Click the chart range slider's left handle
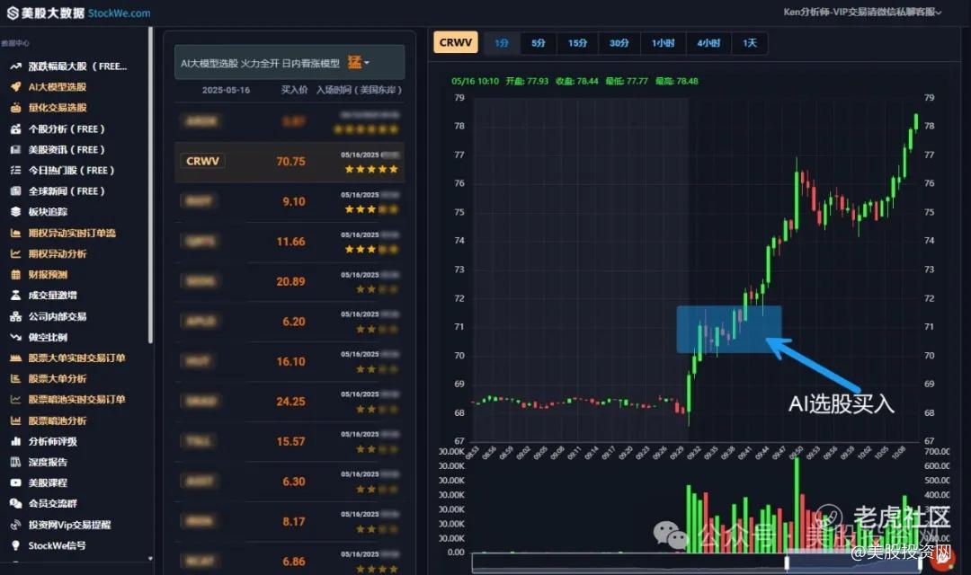Screen dimensions: 971x575 (787, 562)
